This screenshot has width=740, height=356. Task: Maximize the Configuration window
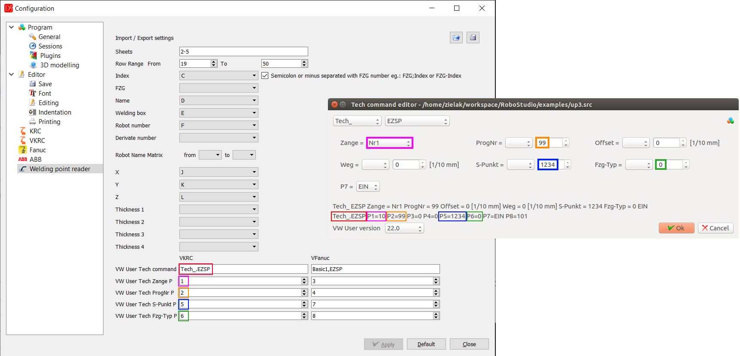(457, 8)
